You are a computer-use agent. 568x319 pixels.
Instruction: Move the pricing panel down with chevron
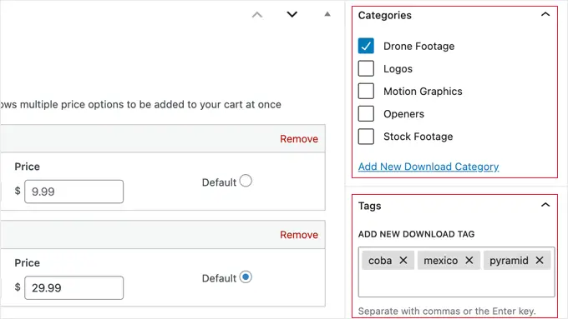292,14
